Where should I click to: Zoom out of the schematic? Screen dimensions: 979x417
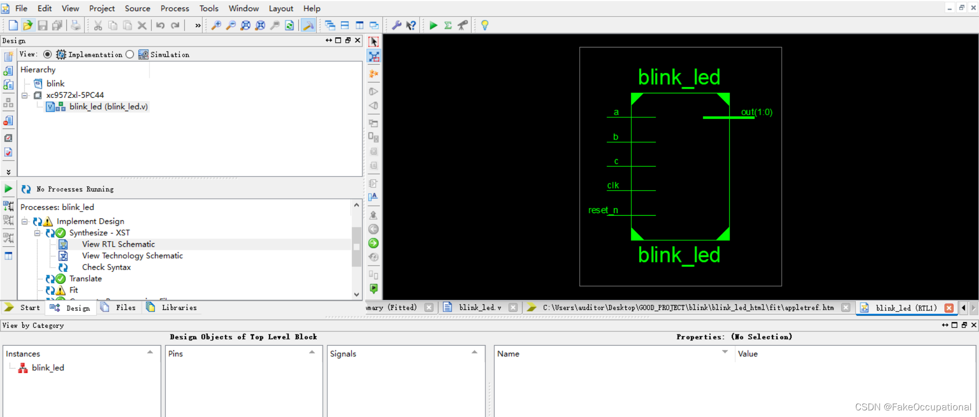pyautogui.click(x=231, y=25)
